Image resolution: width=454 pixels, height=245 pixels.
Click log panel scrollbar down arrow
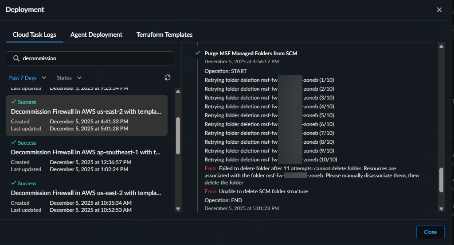[x=441, y=209]
